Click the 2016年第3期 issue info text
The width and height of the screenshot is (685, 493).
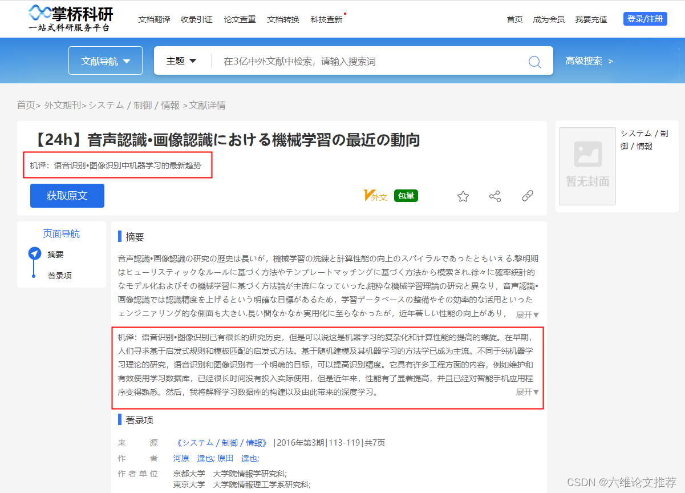pos(300,443)
